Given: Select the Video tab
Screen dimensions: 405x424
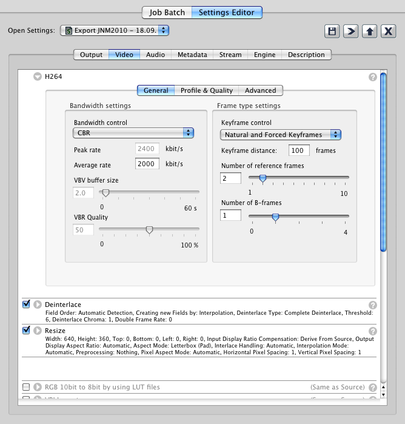Looking at the screenshot, I should click(124, 55).
